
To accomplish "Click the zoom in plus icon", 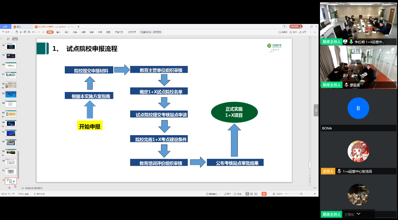I will [315, 194].
